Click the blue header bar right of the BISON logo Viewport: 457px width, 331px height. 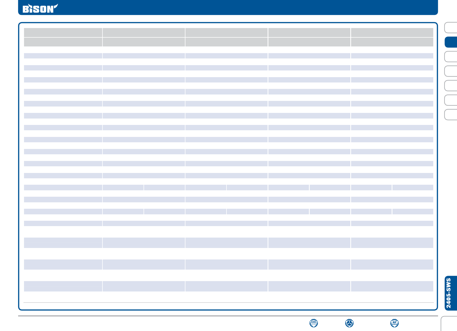(240, 7)
